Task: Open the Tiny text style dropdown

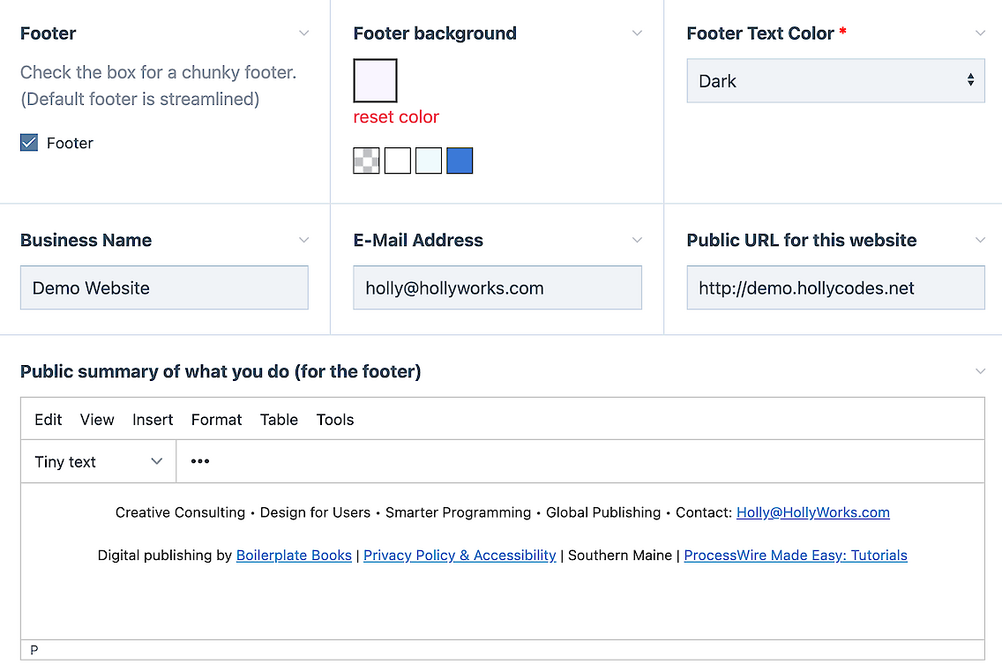Action: (x=98, y=461)
